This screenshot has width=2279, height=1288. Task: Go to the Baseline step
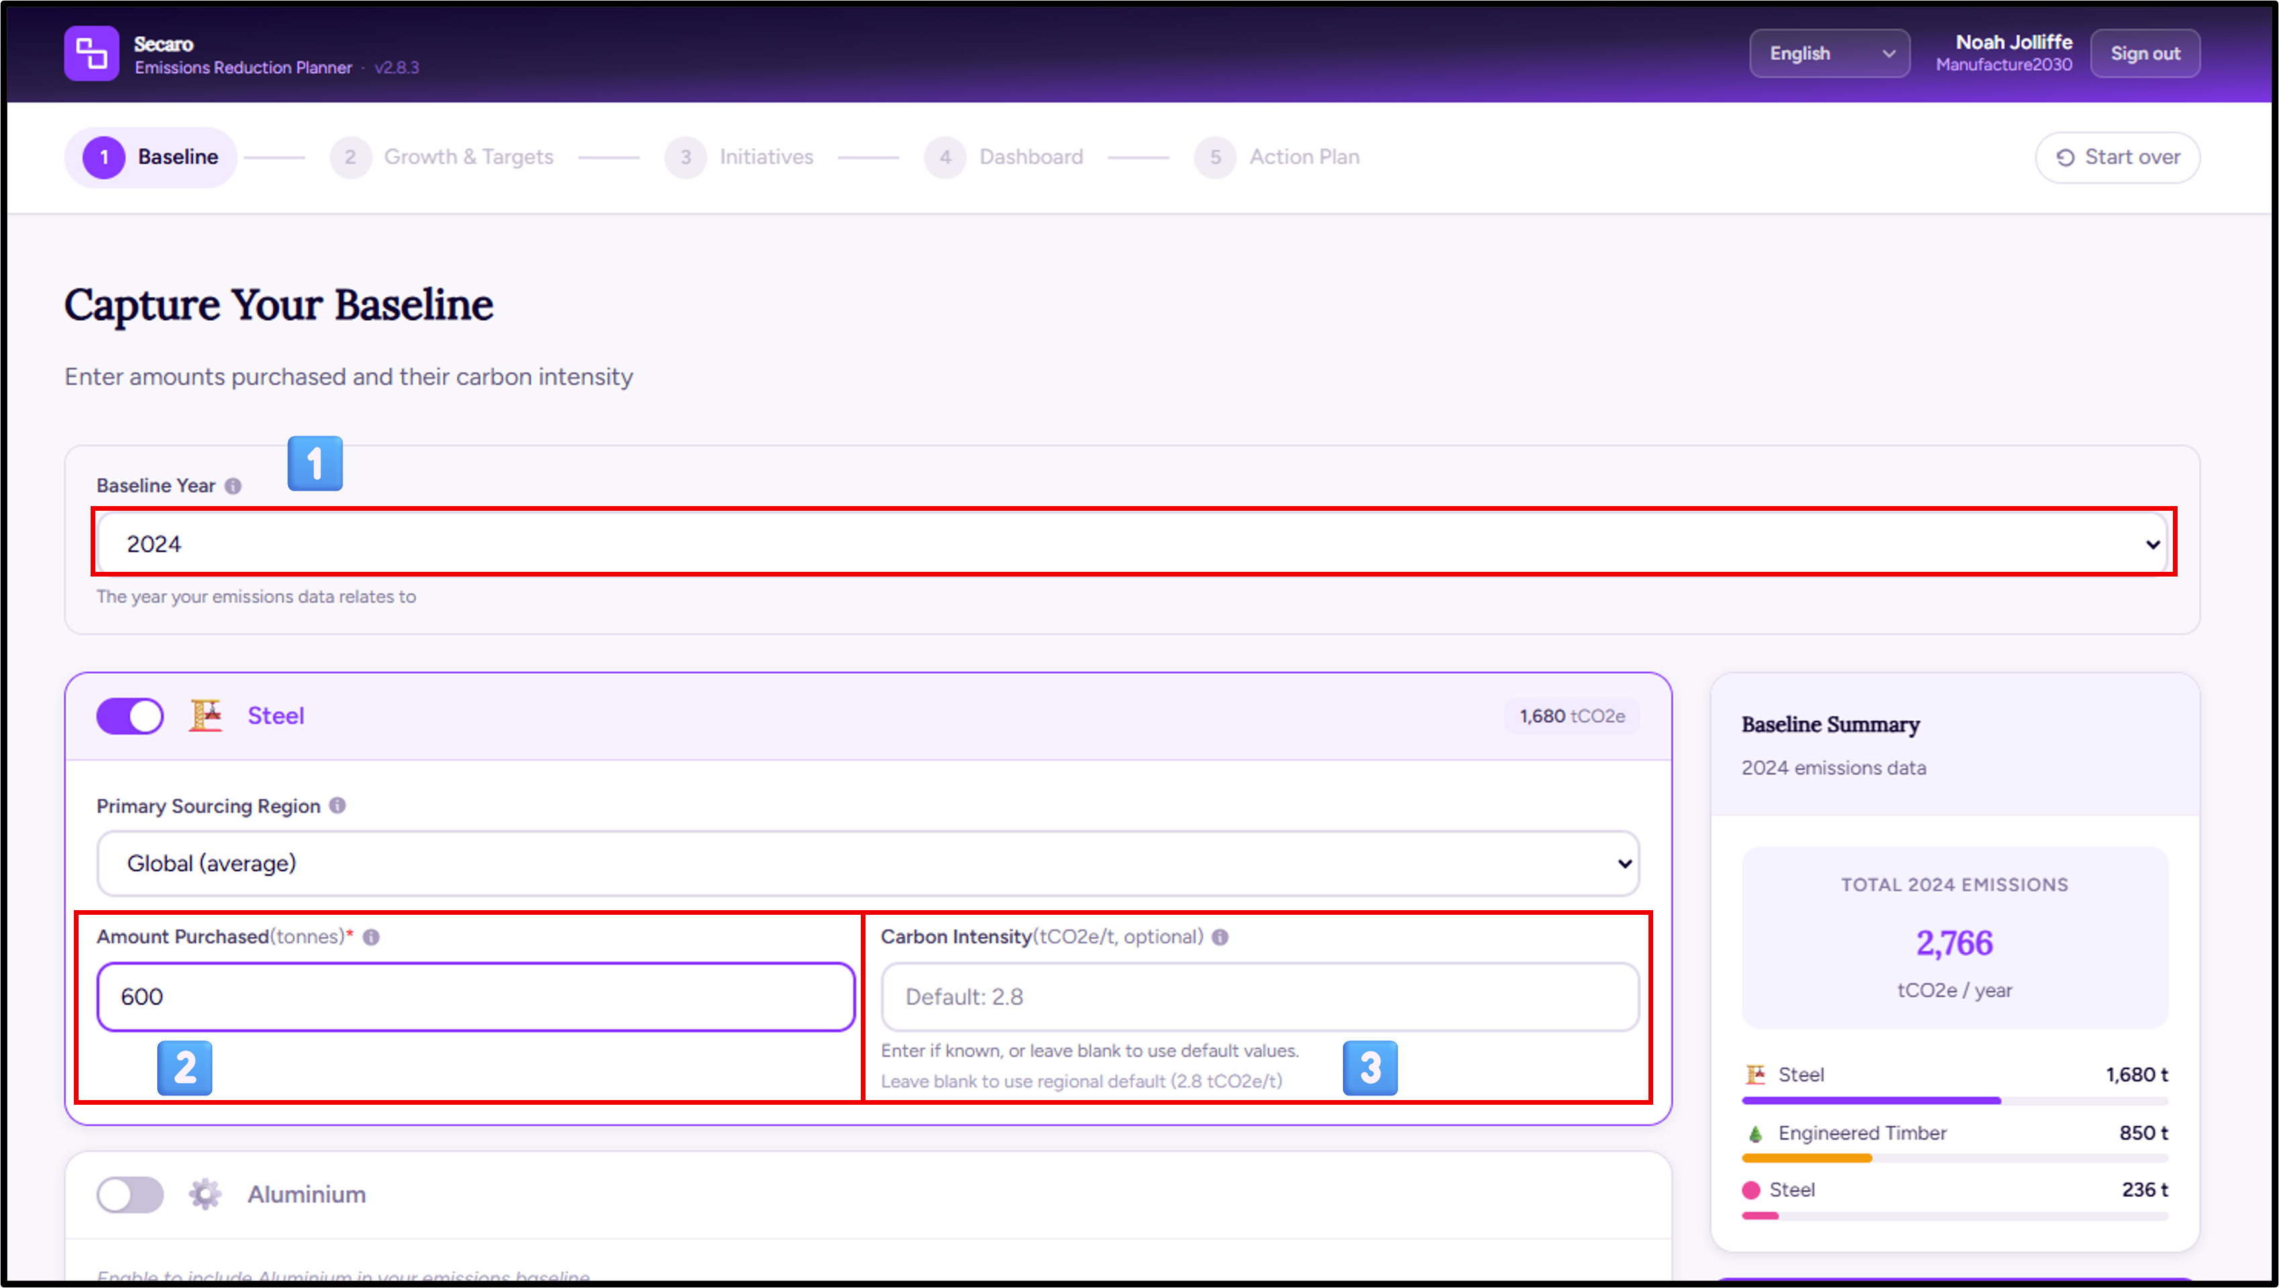click(x=150, y=158)
